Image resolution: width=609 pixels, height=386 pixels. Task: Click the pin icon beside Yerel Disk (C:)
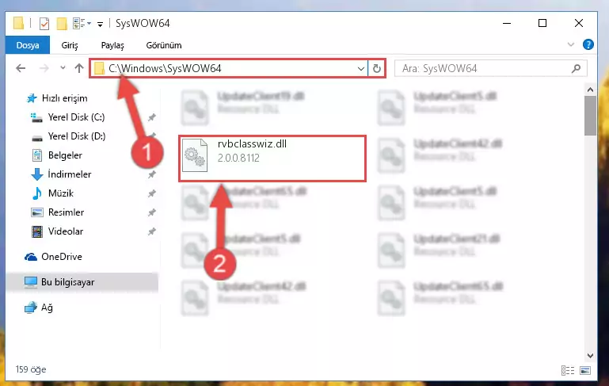point(152,117)
